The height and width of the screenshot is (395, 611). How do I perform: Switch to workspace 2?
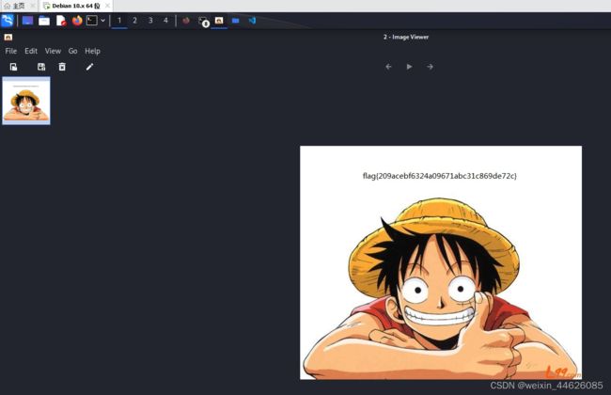tap(134, 21)
